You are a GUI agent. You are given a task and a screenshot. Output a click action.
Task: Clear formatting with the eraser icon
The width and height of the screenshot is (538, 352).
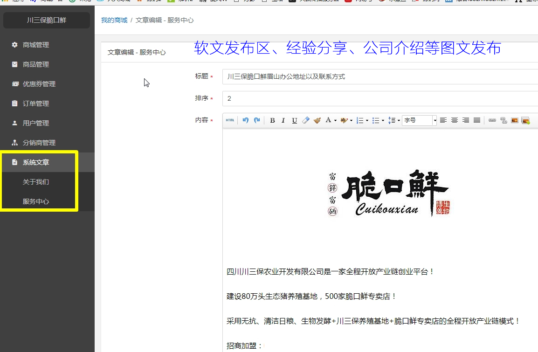[x=306, y=120]
